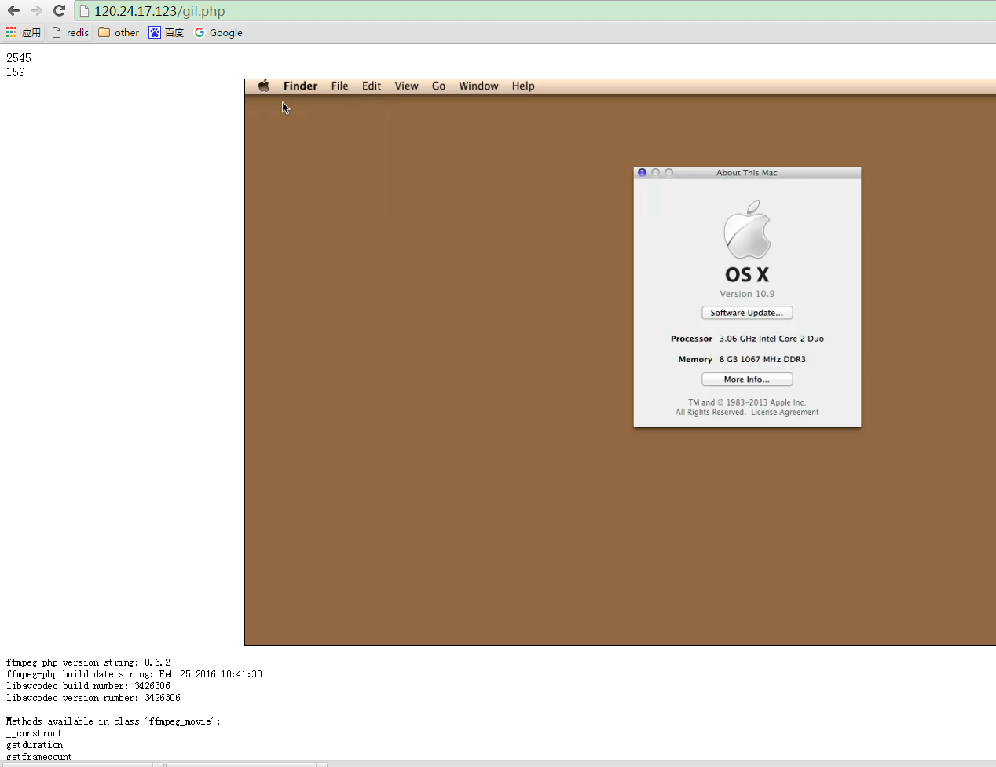Image resolution: width=996 pixels, height=767 pixels.
Task: Open the Baidu bookmark
Action: [x=166, y=32]
